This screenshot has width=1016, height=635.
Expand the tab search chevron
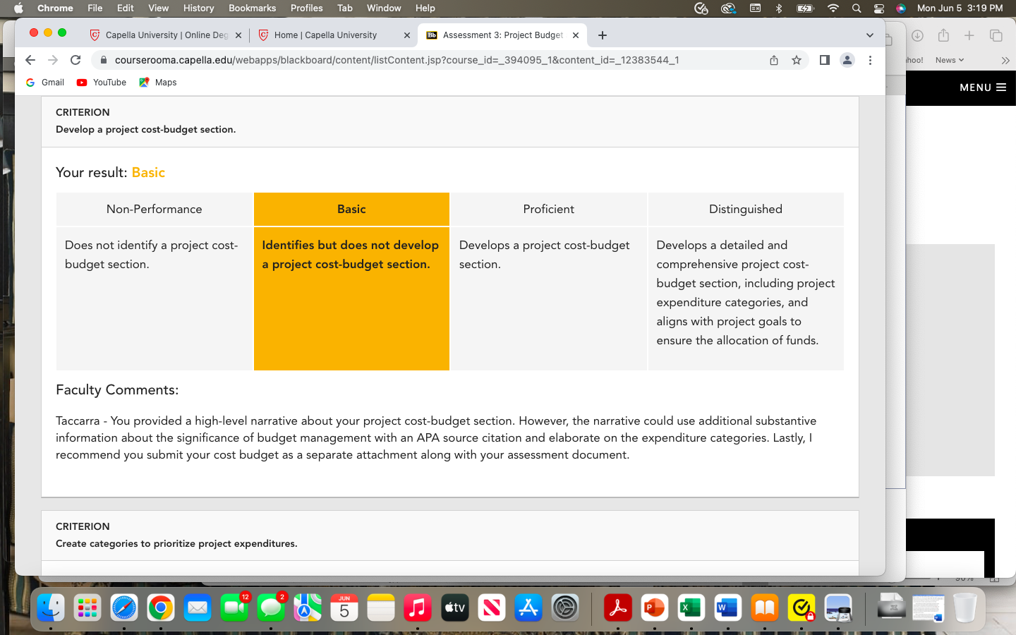pos(869,35)
